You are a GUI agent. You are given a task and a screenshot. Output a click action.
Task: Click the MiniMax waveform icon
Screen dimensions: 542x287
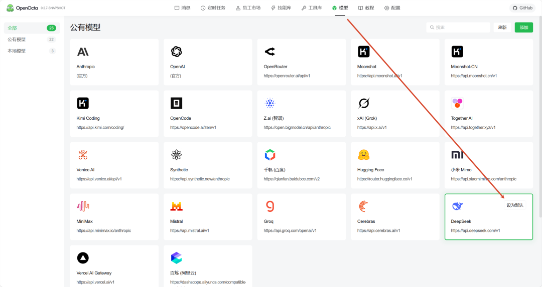[83, 206]
